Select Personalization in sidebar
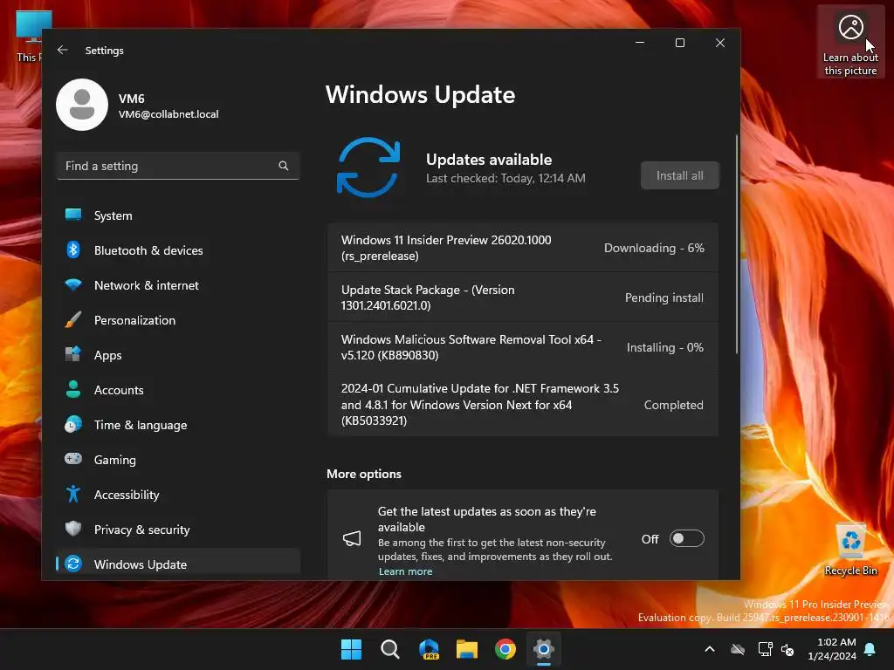The height and width of the screenshot is (670, 894). tap(178, 320)
